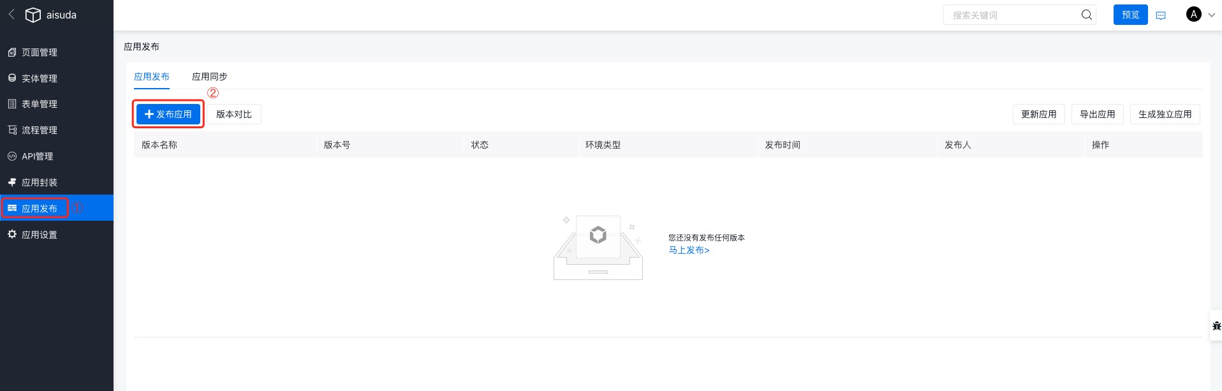Select 表单管理 sidebar item
1222x391 pixels.
pos(40,104)
